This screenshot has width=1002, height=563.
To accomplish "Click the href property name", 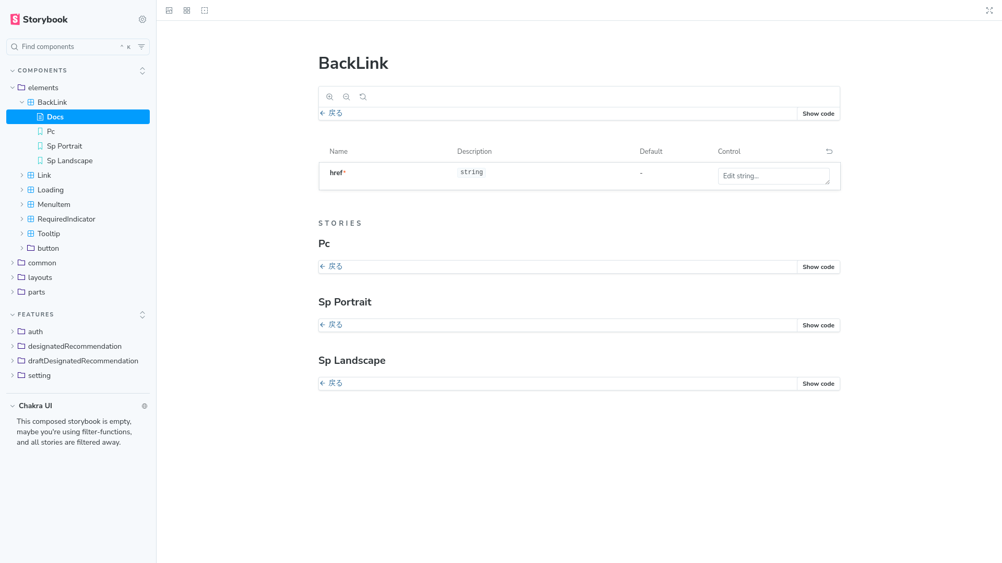I will click(336, 173).
